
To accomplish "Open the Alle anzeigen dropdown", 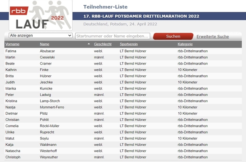I will click(x=41, y=35).
